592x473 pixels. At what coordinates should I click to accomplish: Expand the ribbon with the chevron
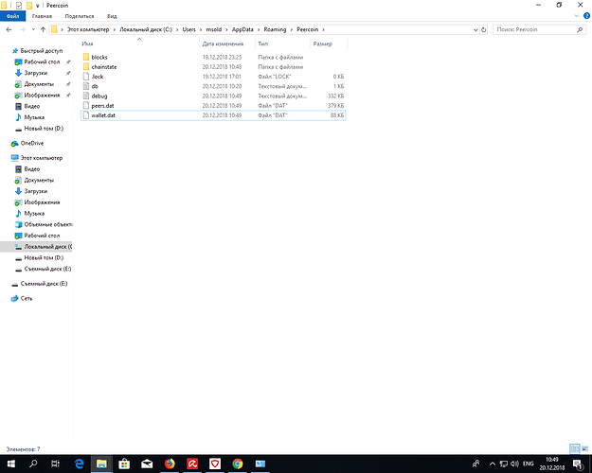(x=577, y=16)
